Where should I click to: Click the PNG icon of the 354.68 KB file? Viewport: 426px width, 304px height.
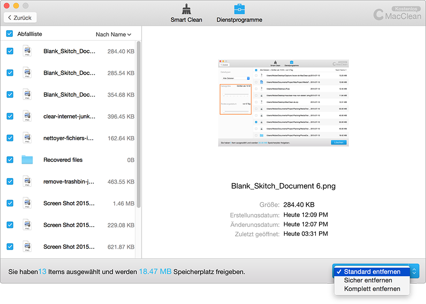[x=27, y=94]
